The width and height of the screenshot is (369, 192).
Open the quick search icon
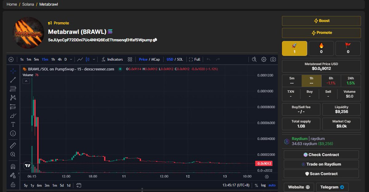(x=254, y=59)
